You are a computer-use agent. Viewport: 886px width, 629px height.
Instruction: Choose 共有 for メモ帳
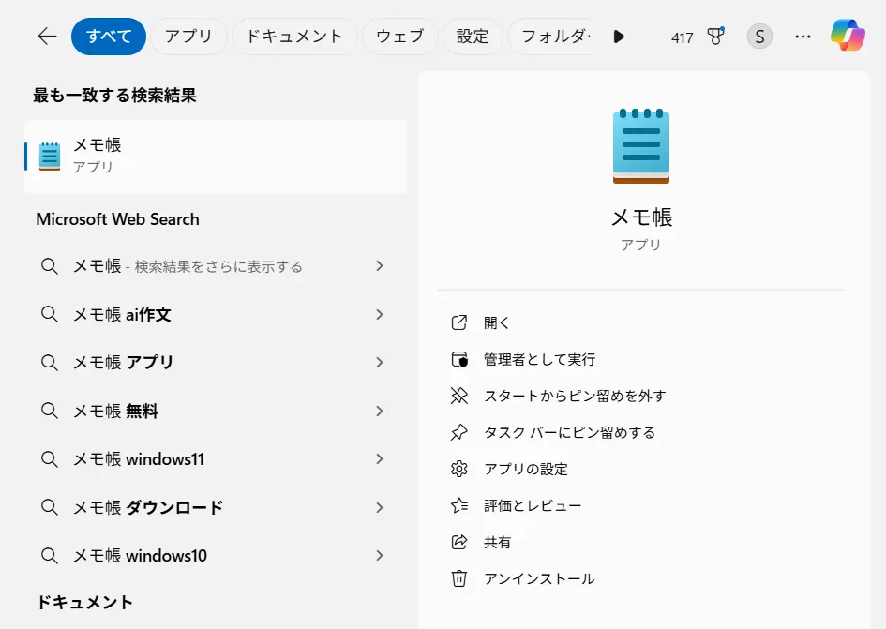(x=497, y=542)
